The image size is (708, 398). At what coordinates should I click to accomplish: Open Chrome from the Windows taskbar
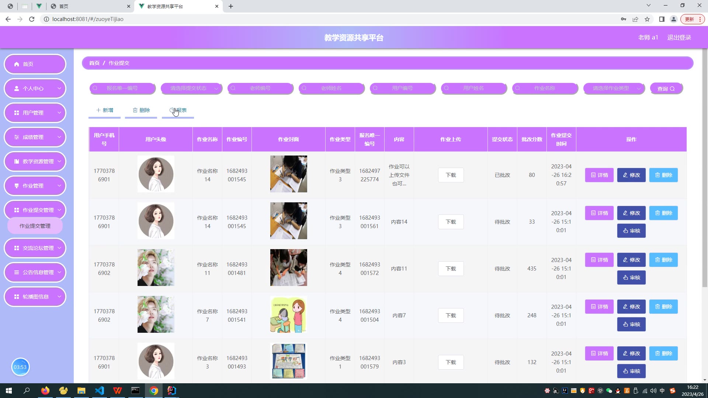[x=154, y=391]
